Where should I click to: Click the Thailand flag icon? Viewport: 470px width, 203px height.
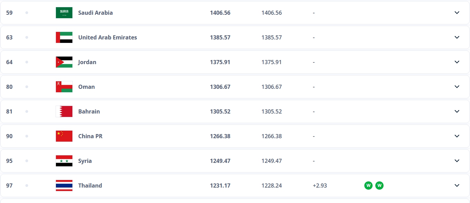click(64, 186)
